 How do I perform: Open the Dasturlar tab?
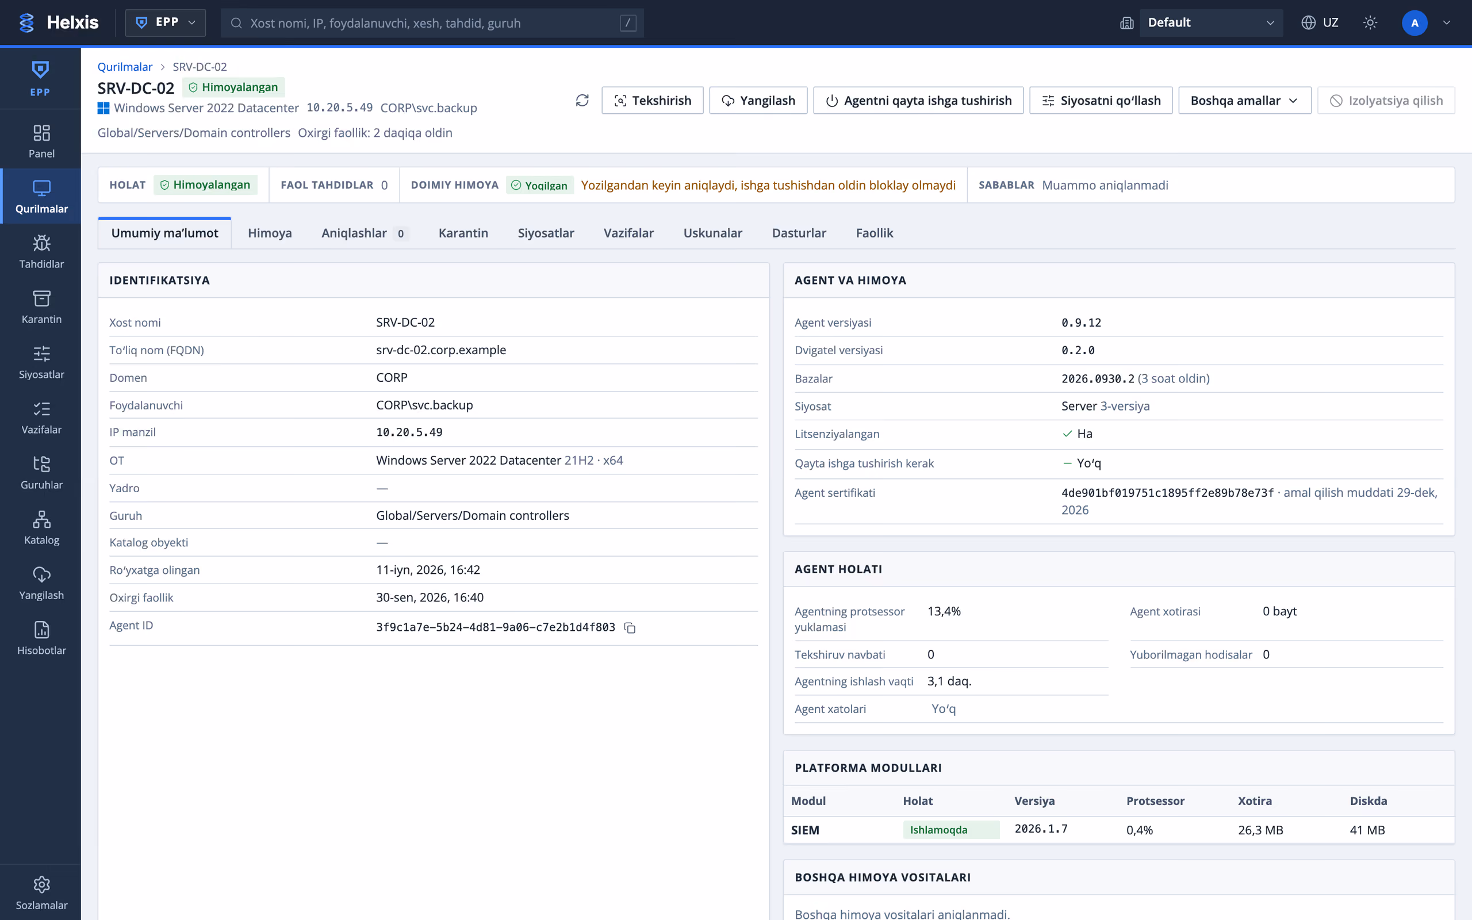[799, 233]
